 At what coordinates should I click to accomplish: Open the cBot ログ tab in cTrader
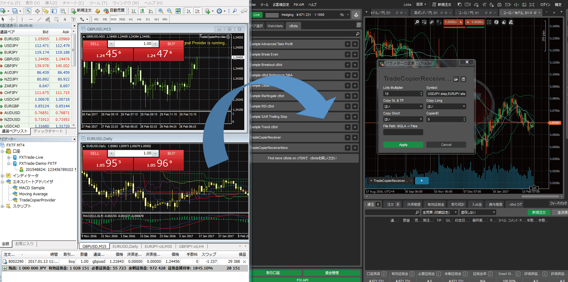click(516, 205)
